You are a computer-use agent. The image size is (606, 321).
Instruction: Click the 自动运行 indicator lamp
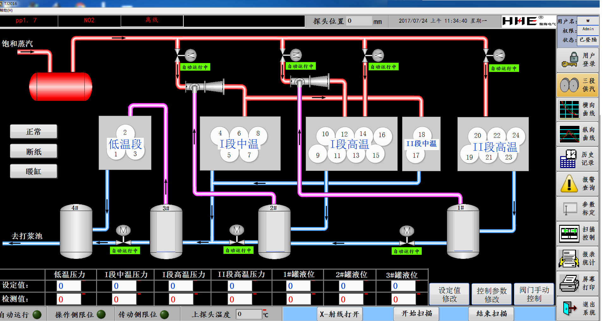pos(37,314)
